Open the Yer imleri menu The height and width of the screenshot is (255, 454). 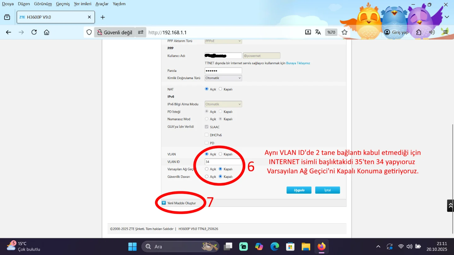83,4
